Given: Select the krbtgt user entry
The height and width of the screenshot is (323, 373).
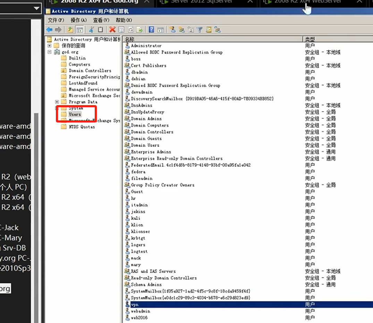Looking at the screenshot, I should (x=138, y=238).
